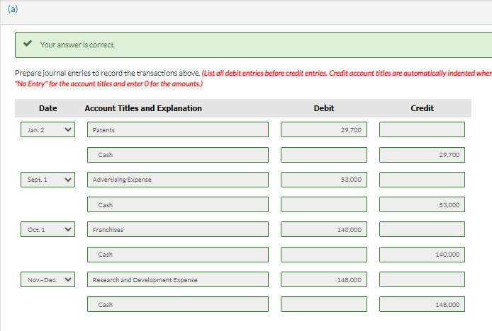Click the empty credit field for Franchises

coord(422,230)
